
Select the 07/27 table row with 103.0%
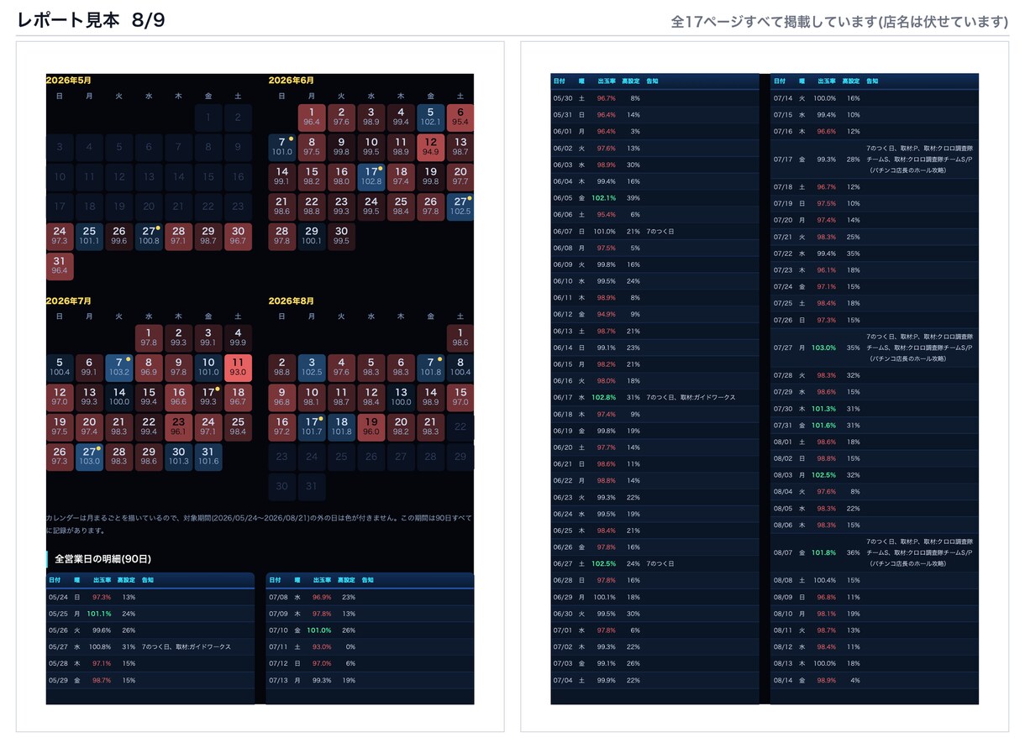[875, 348]
